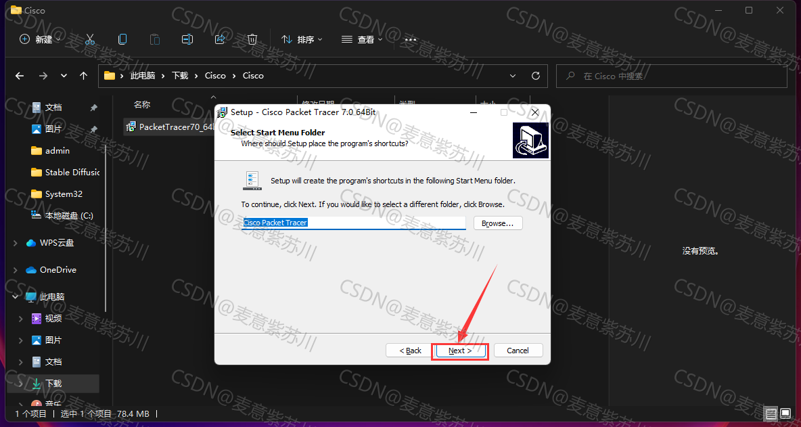The image size is (801, 427).
Task: Select 下载 under 此电脑
Action: click(x=53, y=383)
